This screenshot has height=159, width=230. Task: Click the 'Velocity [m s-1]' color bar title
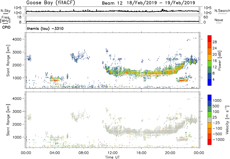coord(227,120)
